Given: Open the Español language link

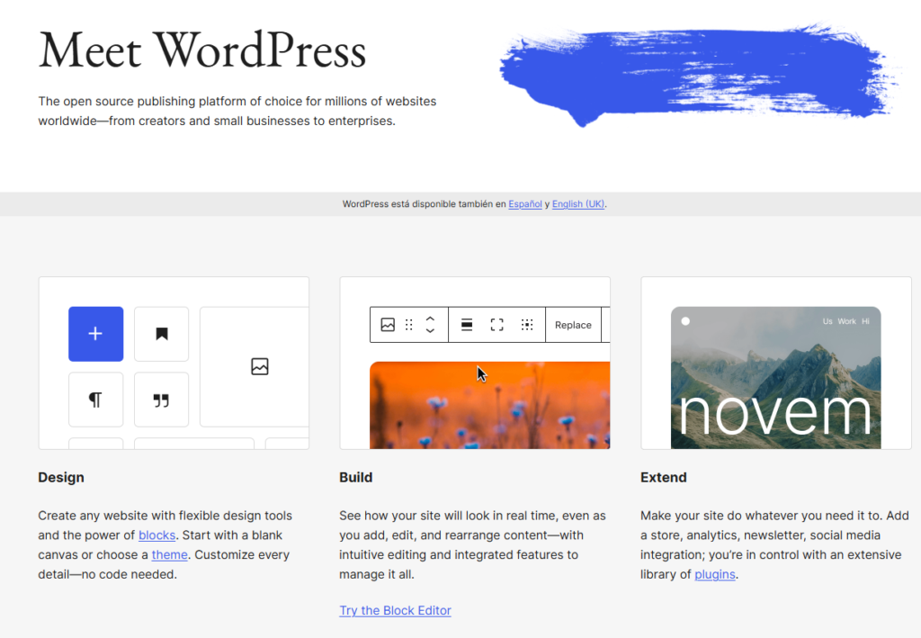Looking at the screenshot, I should [525, 204].
